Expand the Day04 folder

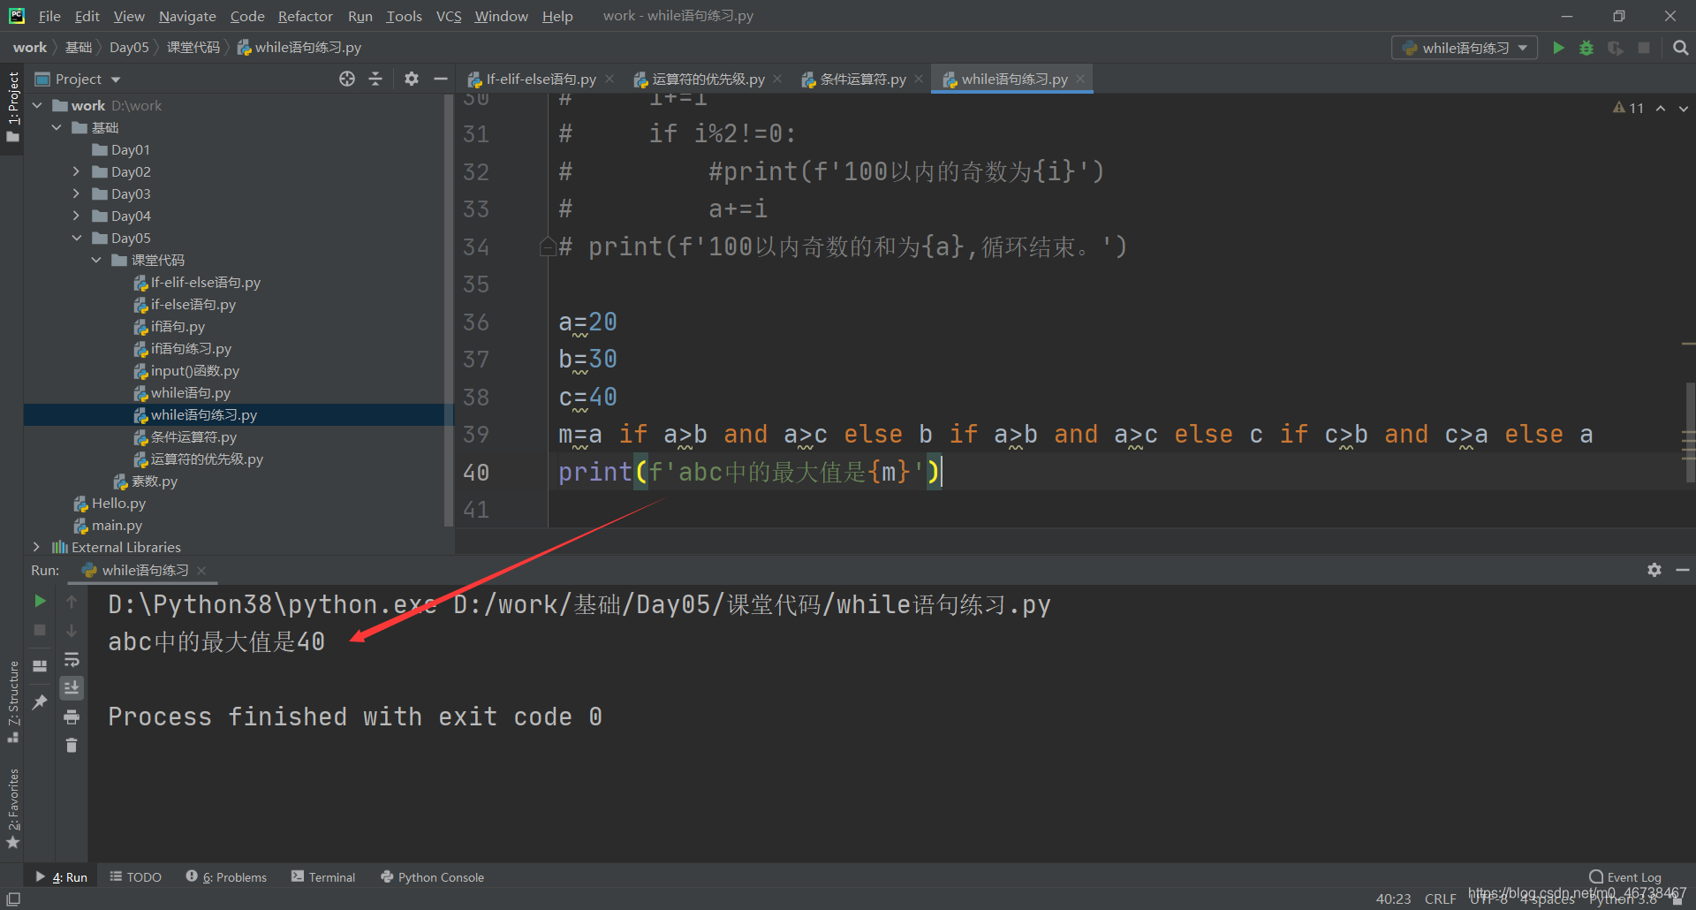(x=77, y=216)
